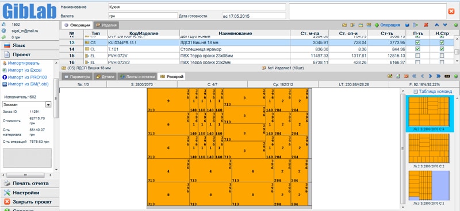This screenshot has height=211, width=460.
Task: Click the black label icon in cutting toolbar
Action: coord(447,76)
